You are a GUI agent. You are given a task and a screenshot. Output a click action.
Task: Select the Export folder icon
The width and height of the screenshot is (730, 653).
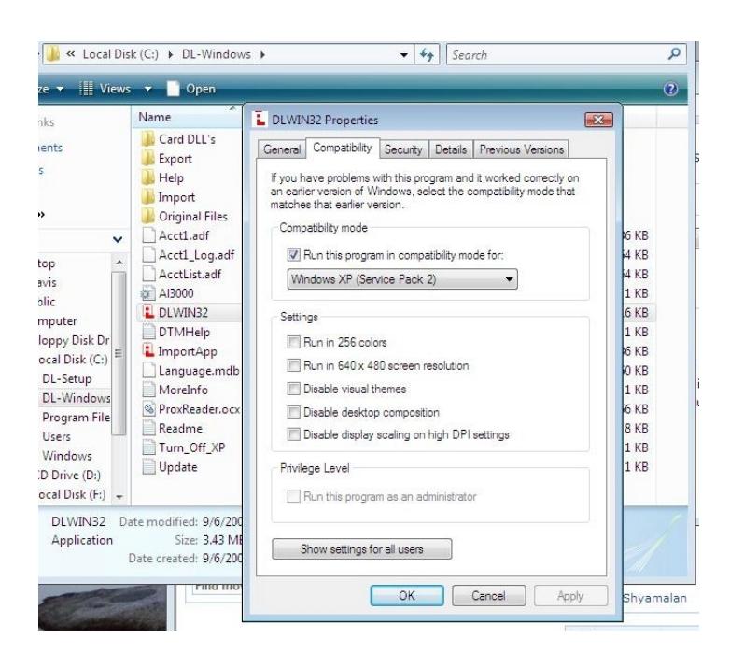(x=148, y=159)
